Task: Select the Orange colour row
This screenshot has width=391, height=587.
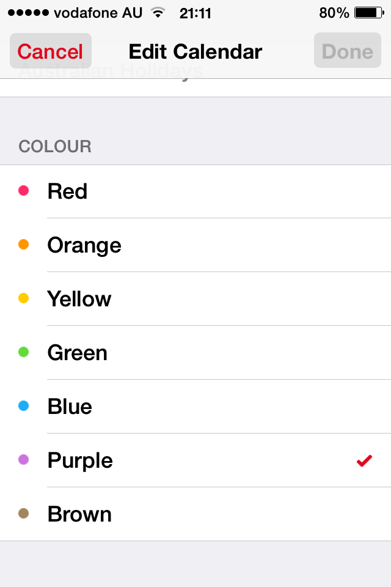Action: [183, 245]
